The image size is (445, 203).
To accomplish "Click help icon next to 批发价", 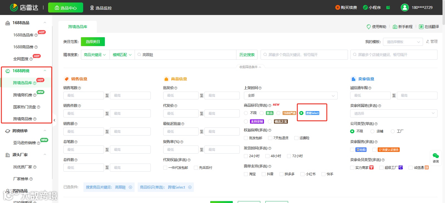I will point(176,88).
